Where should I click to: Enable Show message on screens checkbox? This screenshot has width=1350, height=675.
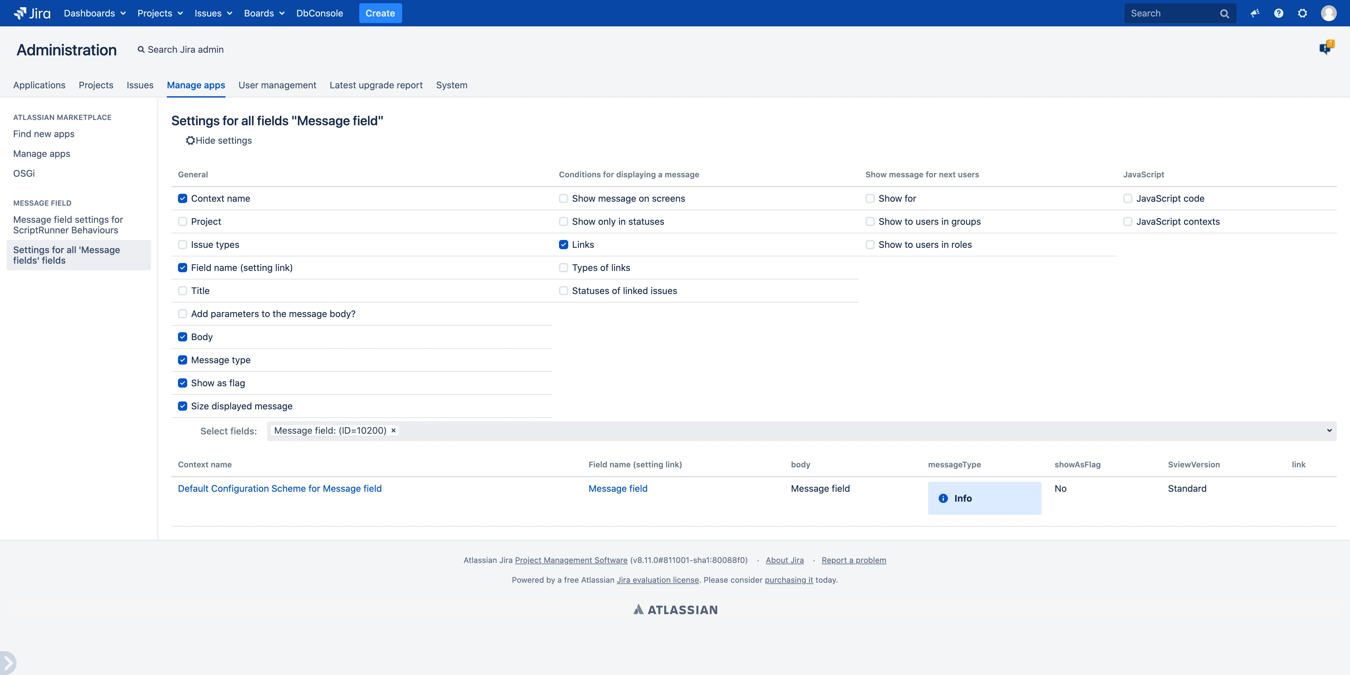pos(563,199)
